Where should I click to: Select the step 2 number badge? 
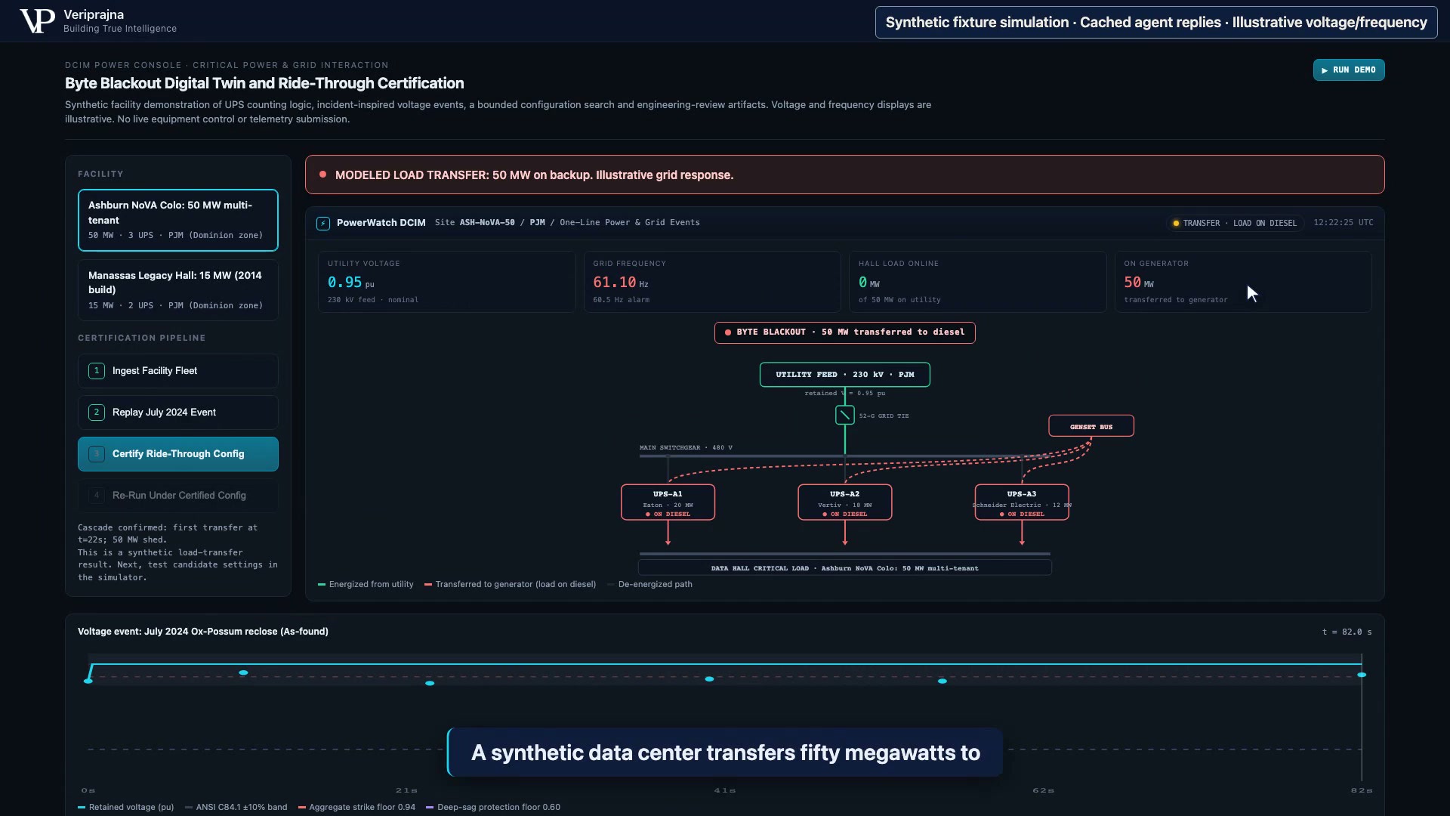(x=97, y=413)
